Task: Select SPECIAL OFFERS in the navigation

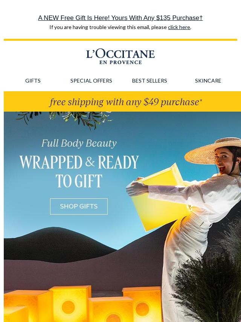Action: pyautogui.click(x=91, y=81)
